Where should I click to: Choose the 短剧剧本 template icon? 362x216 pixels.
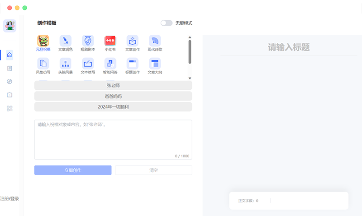click(x=88, y=41)
